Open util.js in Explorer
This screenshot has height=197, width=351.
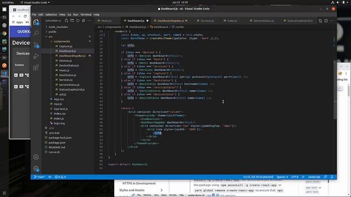tap(63, 94)
